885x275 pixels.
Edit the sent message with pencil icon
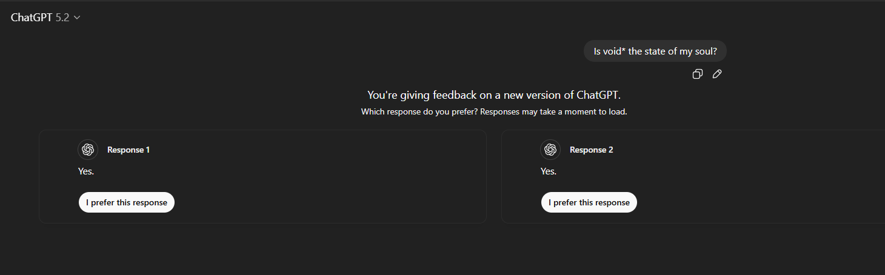717,74
